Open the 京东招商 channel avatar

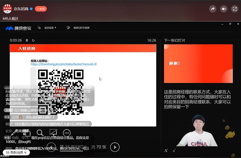point(7,9)
